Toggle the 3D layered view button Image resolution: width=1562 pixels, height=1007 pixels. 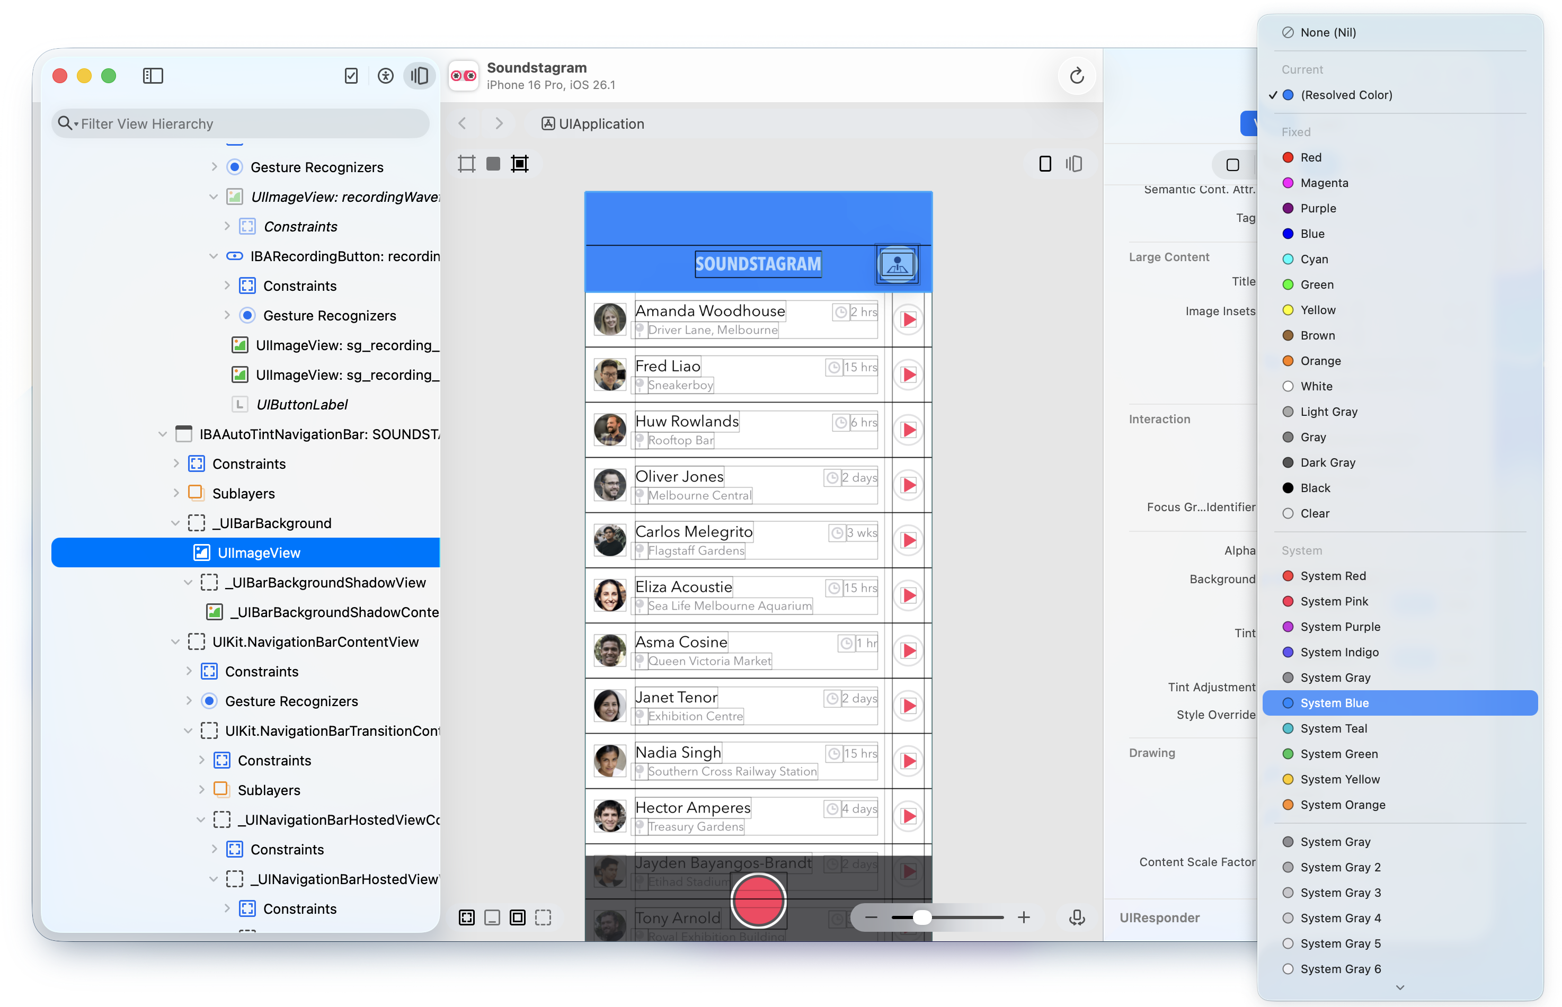pyautogui.click(x=1073, y=164)
